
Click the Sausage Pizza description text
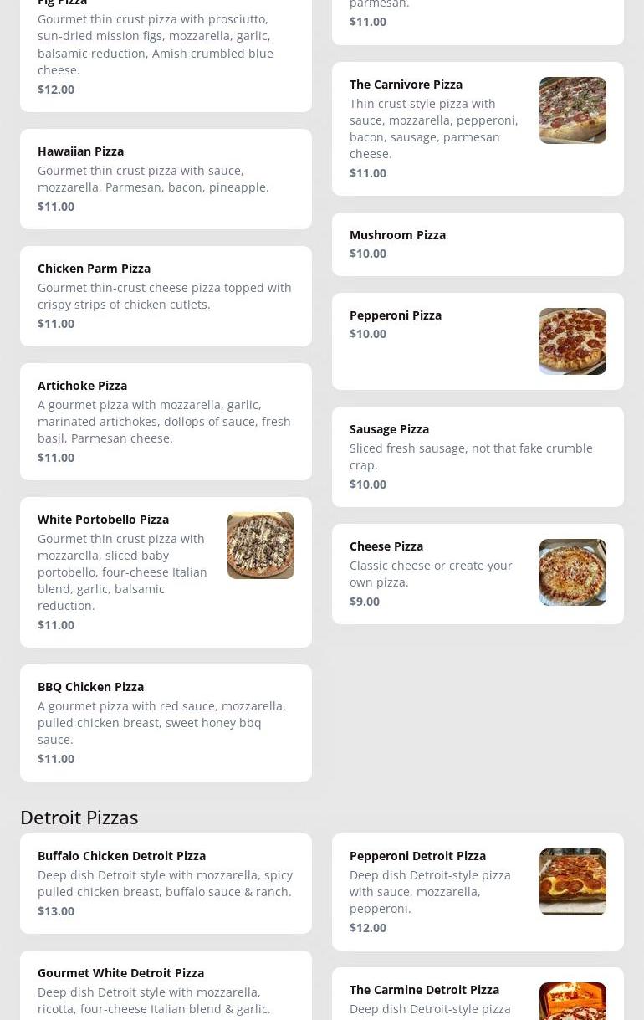470,457
